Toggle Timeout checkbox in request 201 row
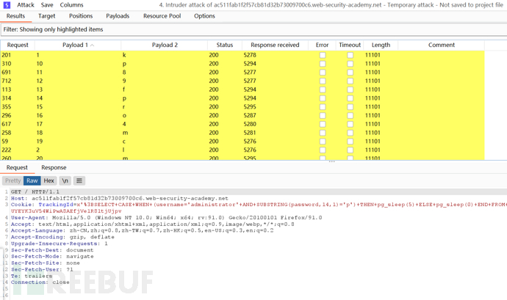 350,55
